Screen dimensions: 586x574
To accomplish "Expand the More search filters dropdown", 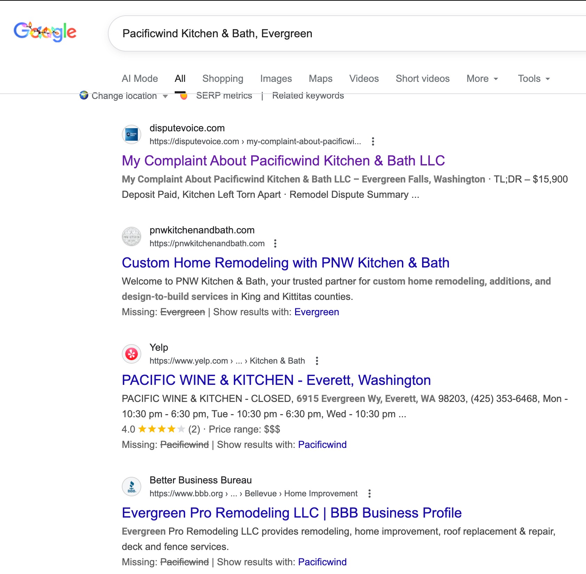I will point(482,79).
